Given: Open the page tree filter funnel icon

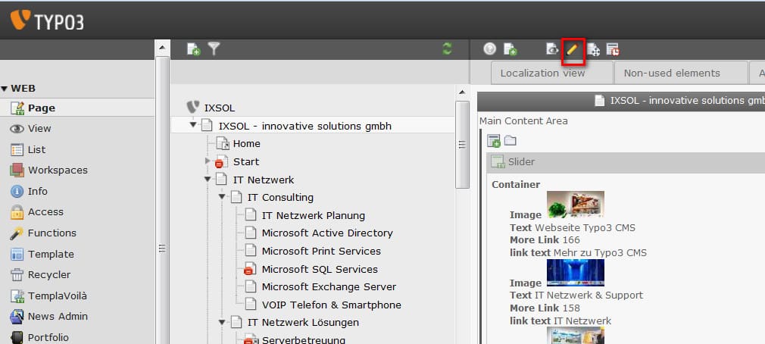Looking at the screenshot, I should pyautogui.click(x=214, y=48).
